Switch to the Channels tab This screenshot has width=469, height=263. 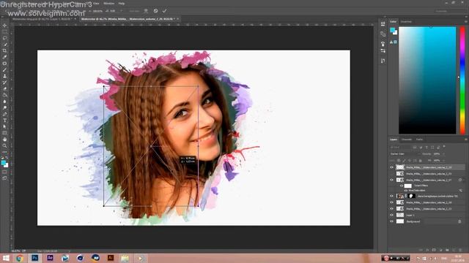click(x=407, y=140)
